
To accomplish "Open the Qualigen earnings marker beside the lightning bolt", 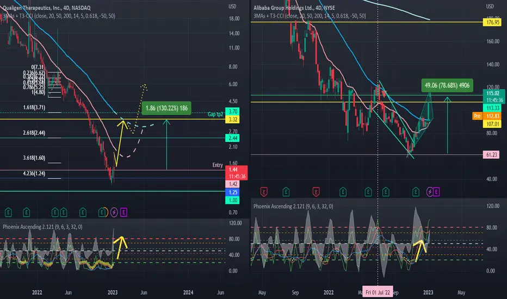I will tap(102, 213).
